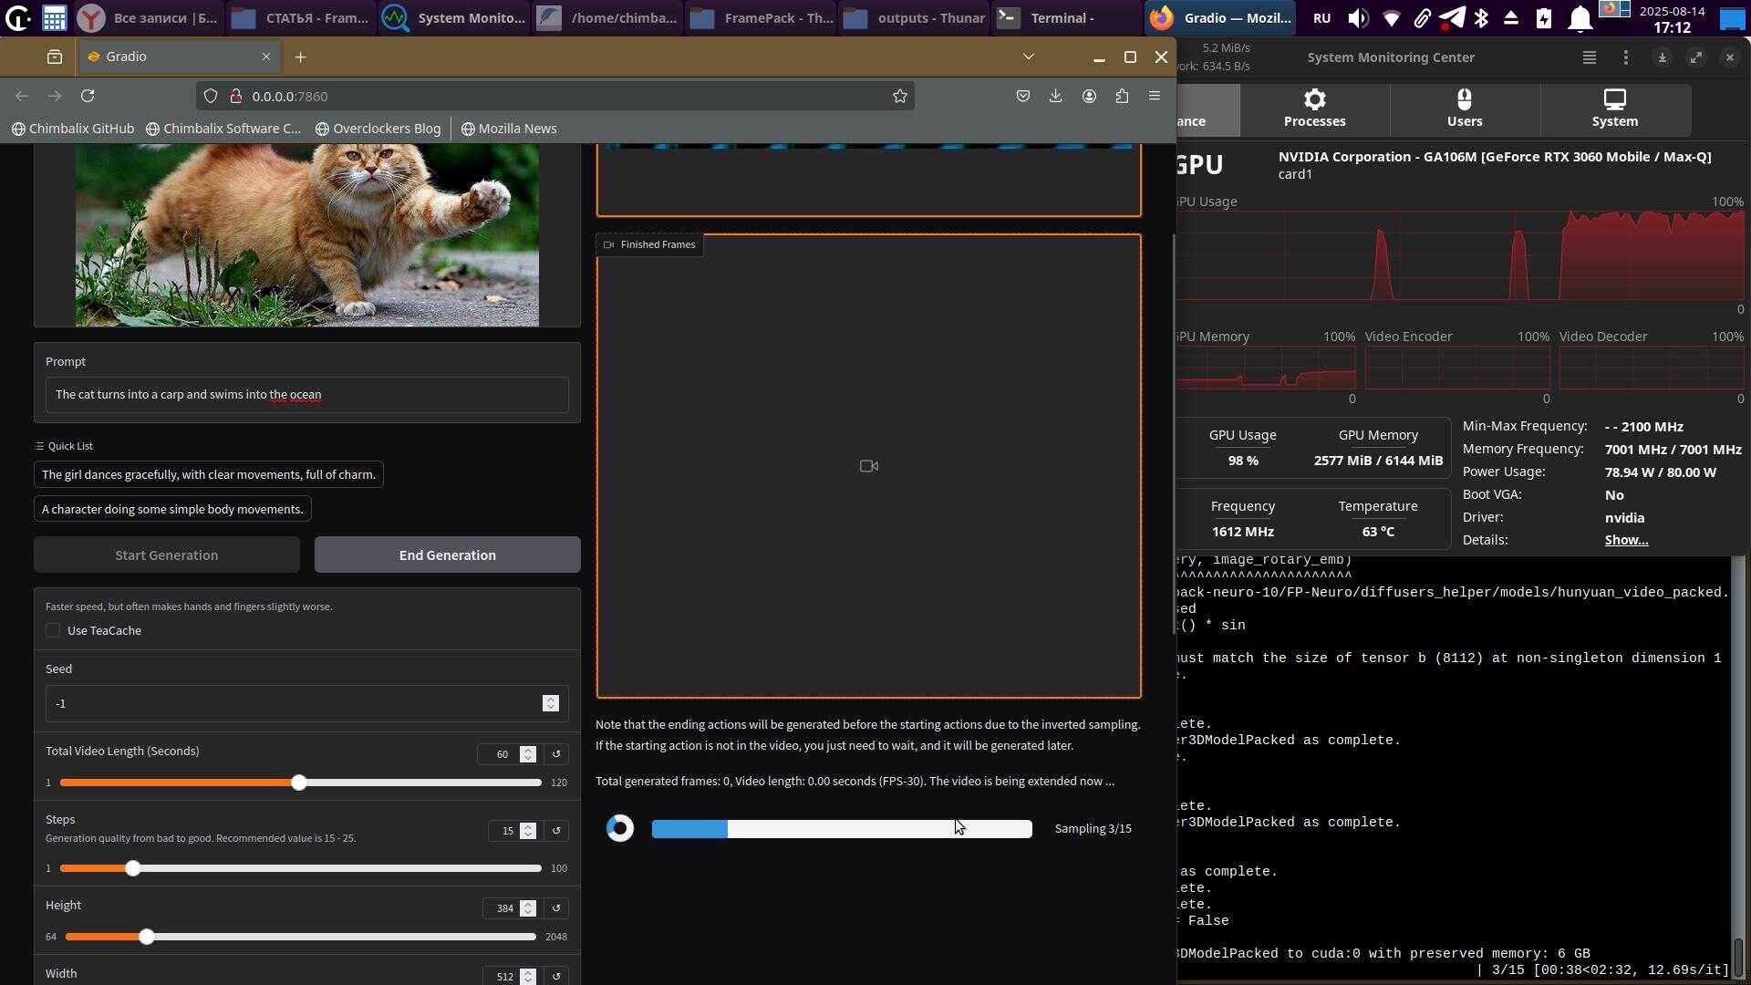
Task: Reset Total Video Length to default
Action: click(556, 754)
